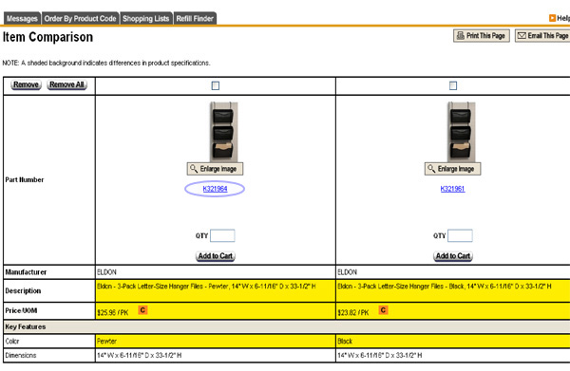Image resolution: width=570 pixels, height=371 pixels.
Task: Click the Item Comparison heading
Action: coord(47,37)
